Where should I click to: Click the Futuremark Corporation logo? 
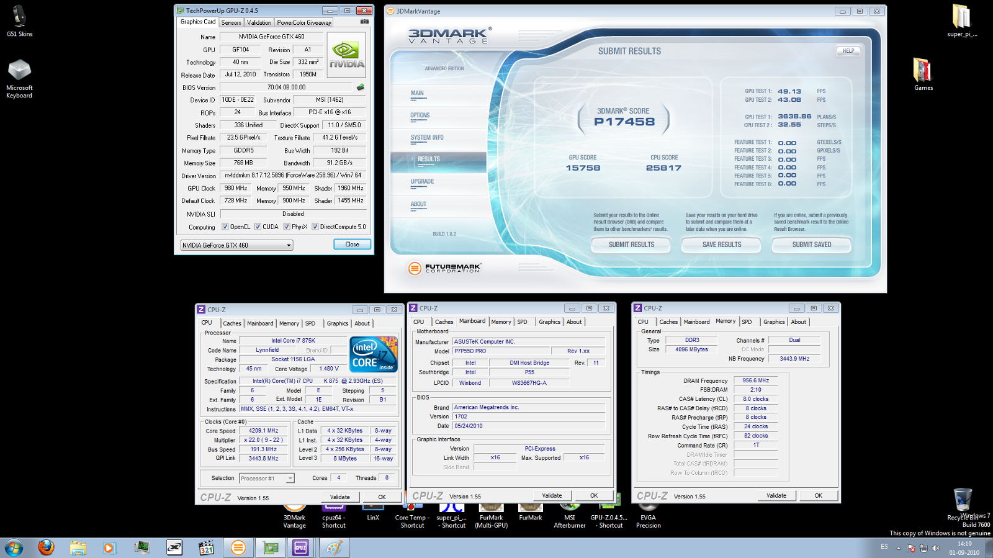point(444,268)
